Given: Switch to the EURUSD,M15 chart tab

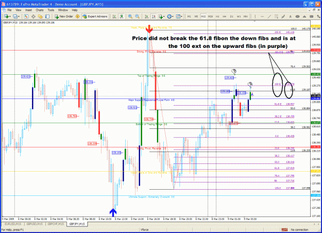Looking at the screenshot, I should 13,224.
